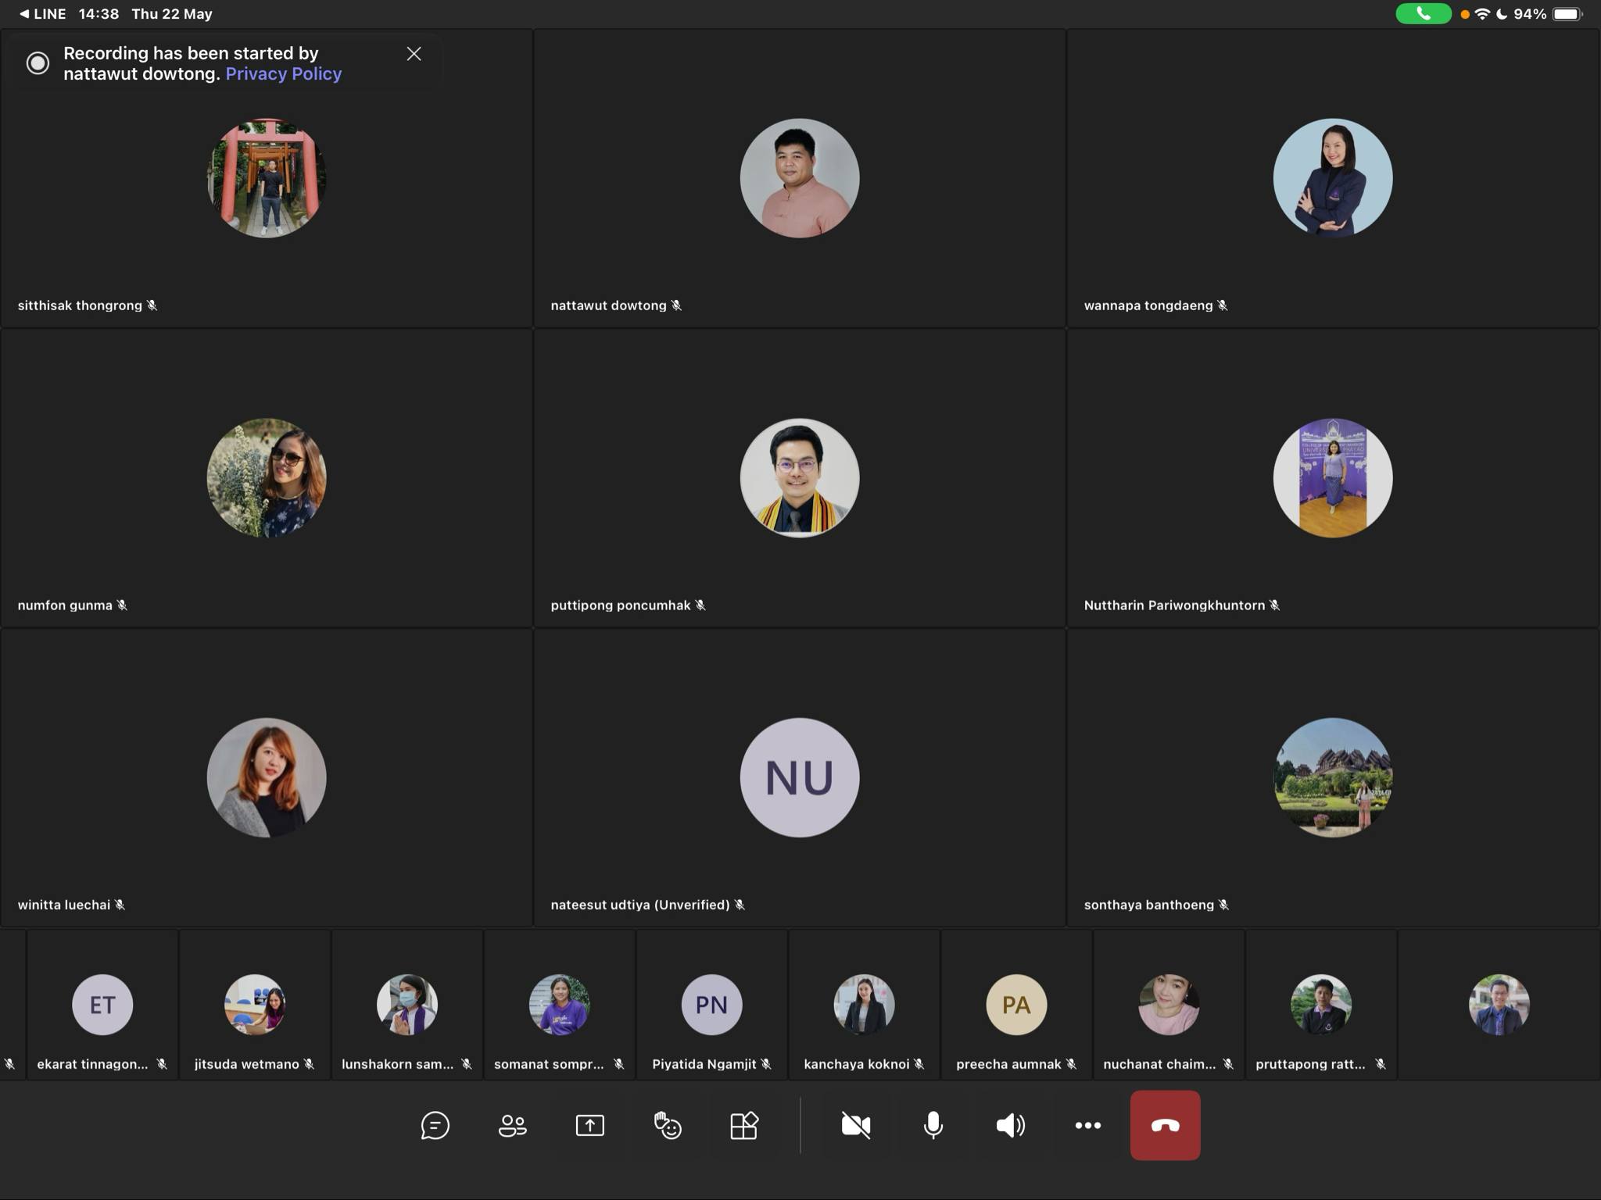Select pruttapong's avatar in strip
This screenshot has width=1601, height=1200.
tap(1321, 1004)
